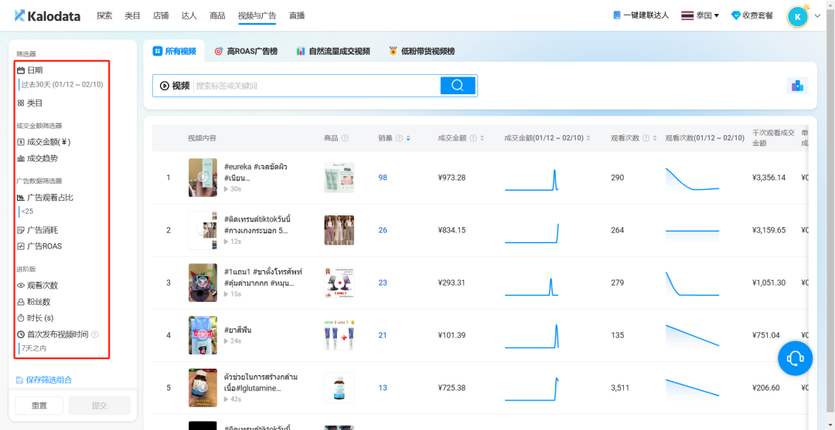The image size is (835, 430).
Task: Expand the 广告观看占比 filter
Action: coord(46,198)
